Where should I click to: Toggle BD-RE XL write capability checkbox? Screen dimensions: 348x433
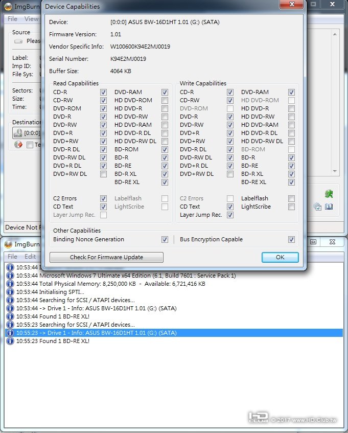(x=291, y=183)
